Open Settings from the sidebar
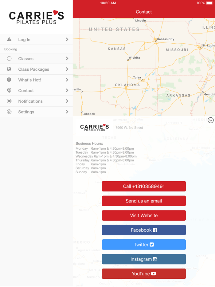This screenshot has width=215, height=287. coord(36,112)
